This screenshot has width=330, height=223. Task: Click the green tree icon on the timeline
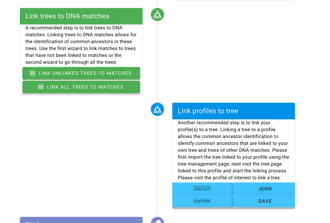157,15
